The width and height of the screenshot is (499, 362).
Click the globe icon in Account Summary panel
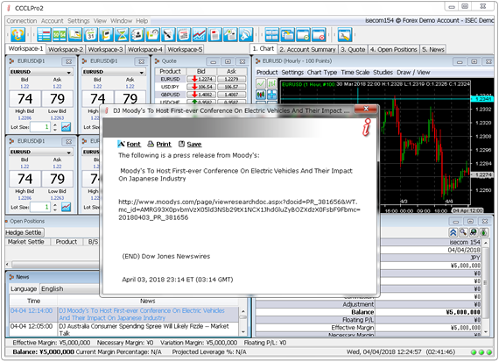tap(474, 232)
